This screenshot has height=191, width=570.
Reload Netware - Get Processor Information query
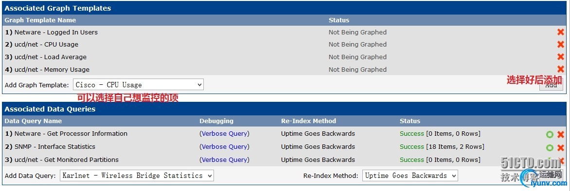pyautogui.click(x=550, y=134)
